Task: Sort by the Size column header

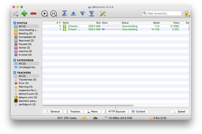Action: tap(91, 23)
